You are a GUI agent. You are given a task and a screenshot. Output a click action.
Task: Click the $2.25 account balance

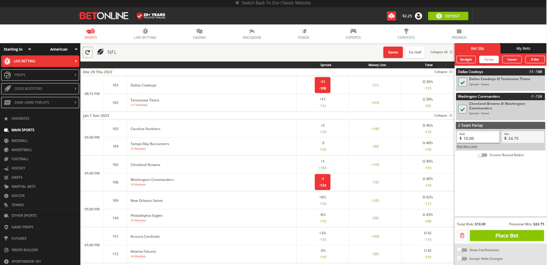(407, 16)
